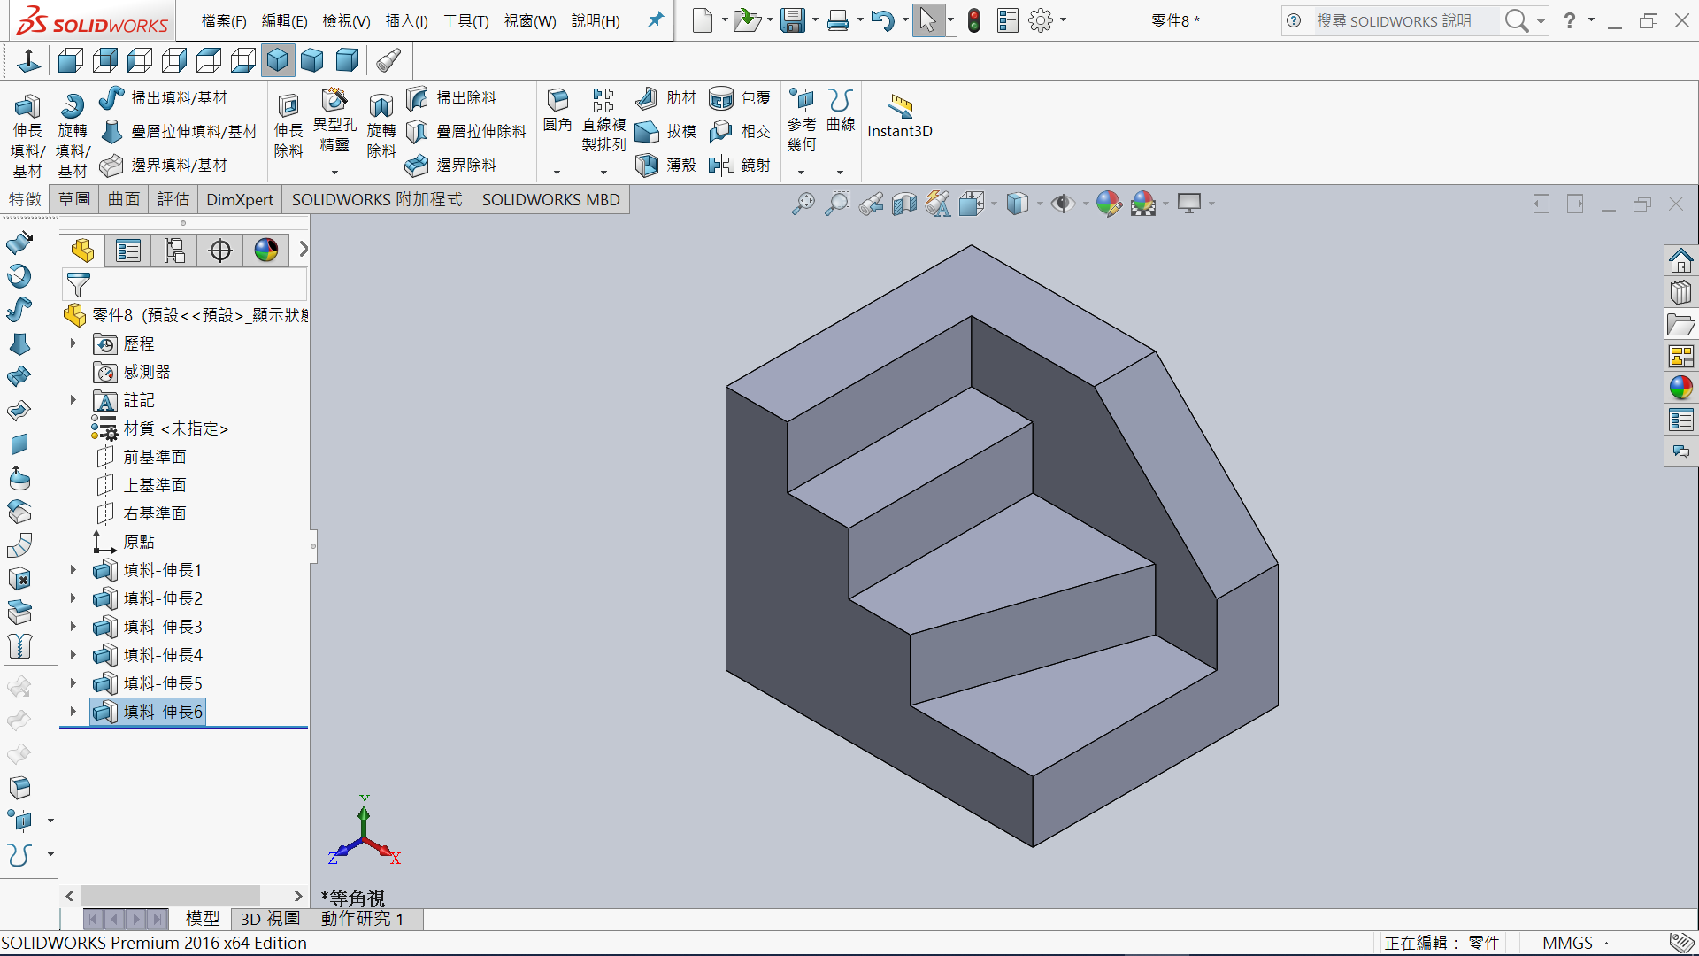
Task: Select the Shell (薄殼) feature icon
Action: (647, 165)
